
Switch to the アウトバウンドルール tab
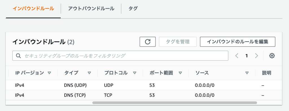point(91,9)
